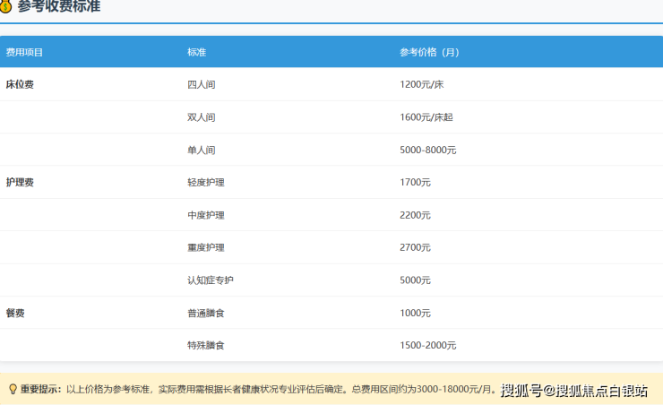The height and width of the screenshot is (405, 663).
Task: Click the 床位费 category cell
Action: point(20,84)
